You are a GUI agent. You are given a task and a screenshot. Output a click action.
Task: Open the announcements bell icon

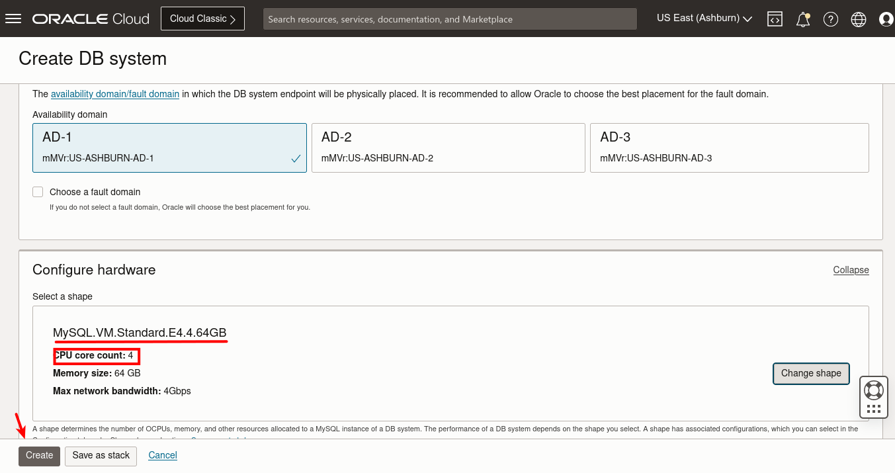tap(803, 19)
